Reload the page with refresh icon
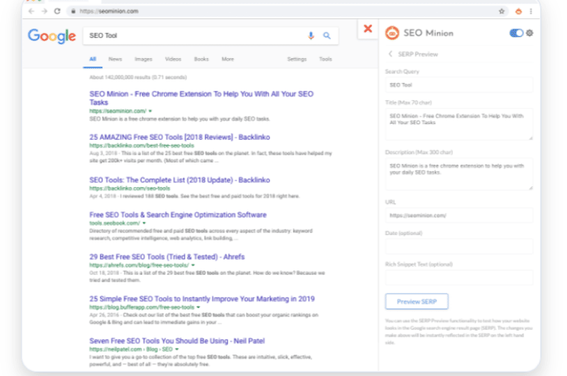Viewport: 567px width, 376px height. point(57,11)
